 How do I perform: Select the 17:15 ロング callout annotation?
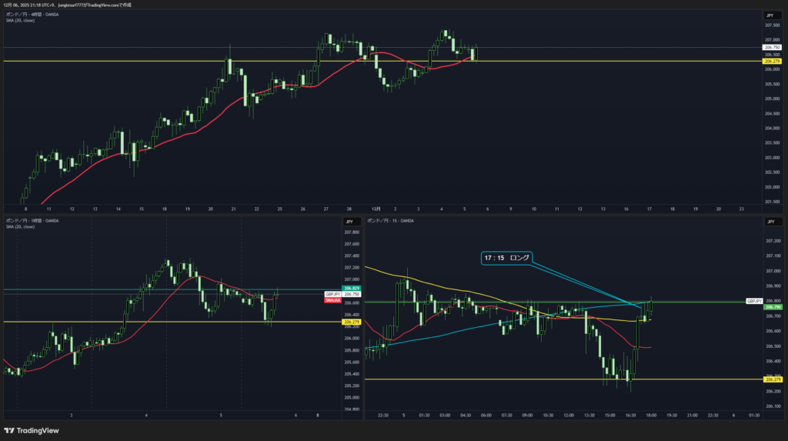pyautogui.click(x=506, y=259)
